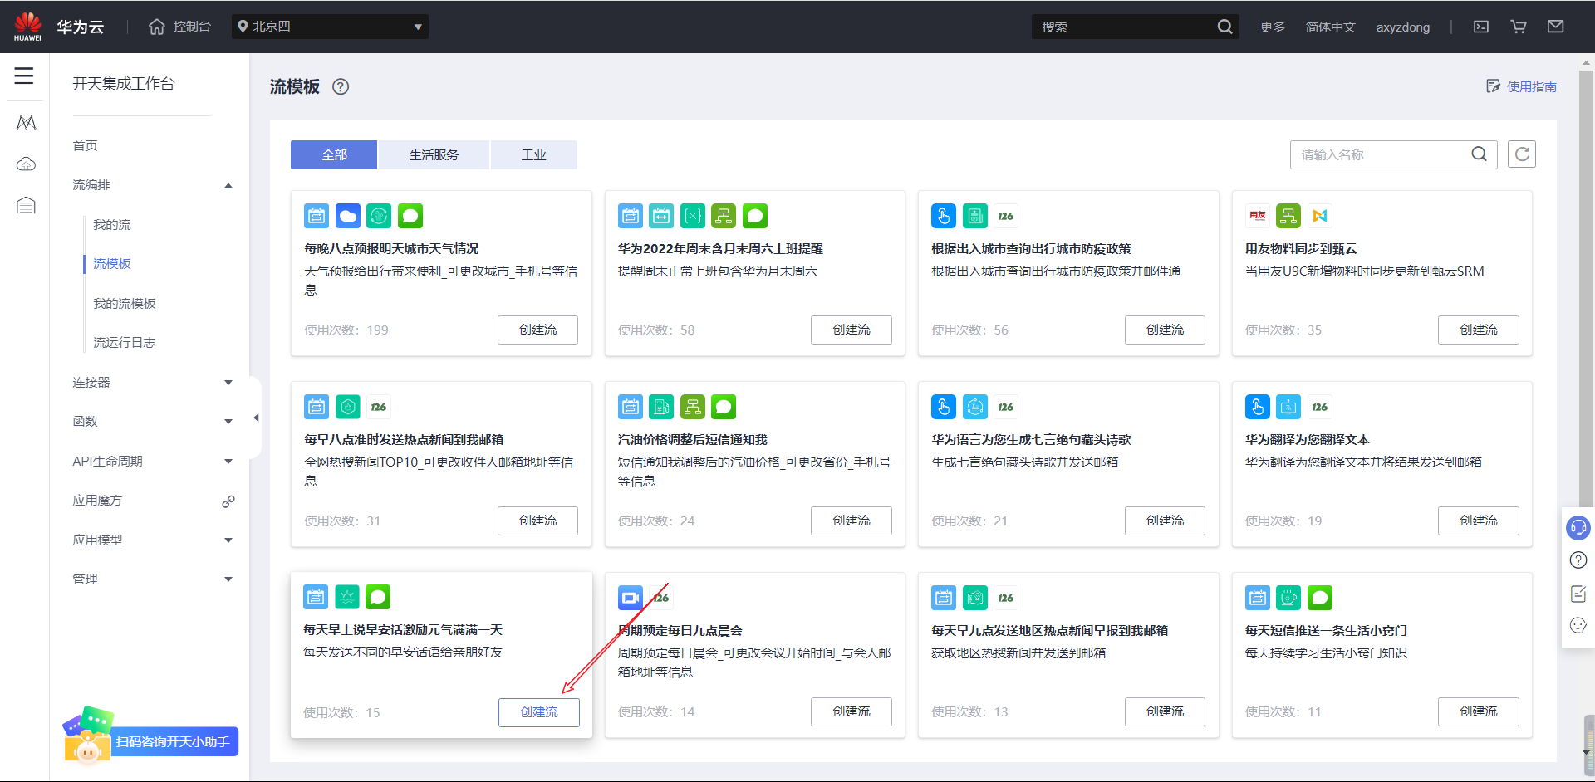Create flow from 周期预定每日九点晨会 template
The image size is (1595, 782).
(x=851, y=711)
